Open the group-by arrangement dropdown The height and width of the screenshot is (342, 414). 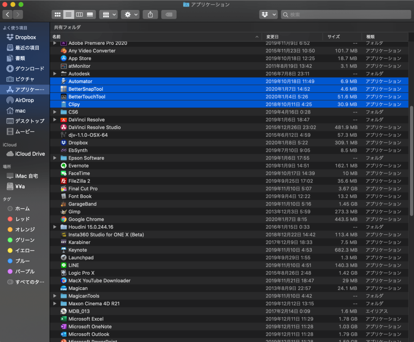click(x=108, y=15)
